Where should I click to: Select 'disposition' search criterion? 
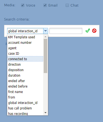tap(25, 70)
